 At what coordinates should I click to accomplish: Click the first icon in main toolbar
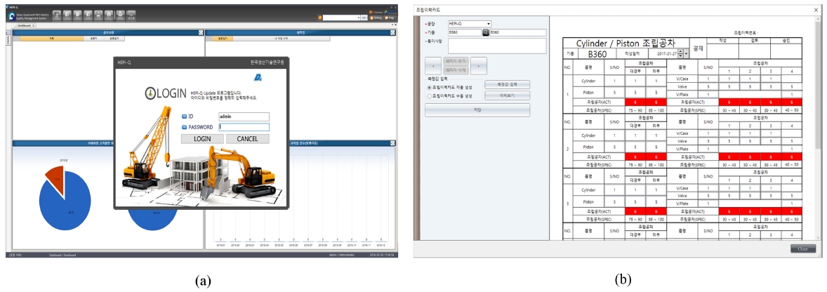[55, 15]
